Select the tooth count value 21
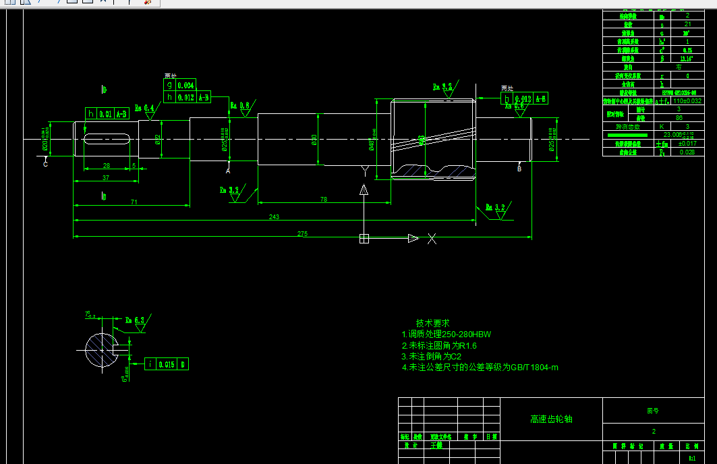Screen dimensions: 717x464 688,24
